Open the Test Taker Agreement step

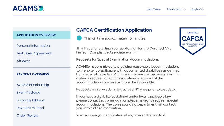point(34,53)
